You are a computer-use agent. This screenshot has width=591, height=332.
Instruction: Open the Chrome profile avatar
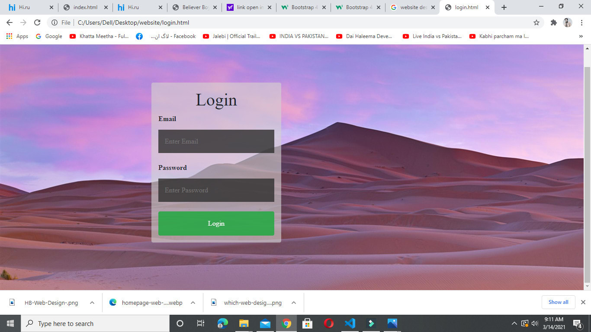pos(568,22)
